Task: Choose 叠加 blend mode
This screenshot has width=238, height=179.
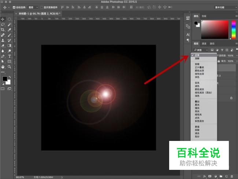Action: [204, 101]
